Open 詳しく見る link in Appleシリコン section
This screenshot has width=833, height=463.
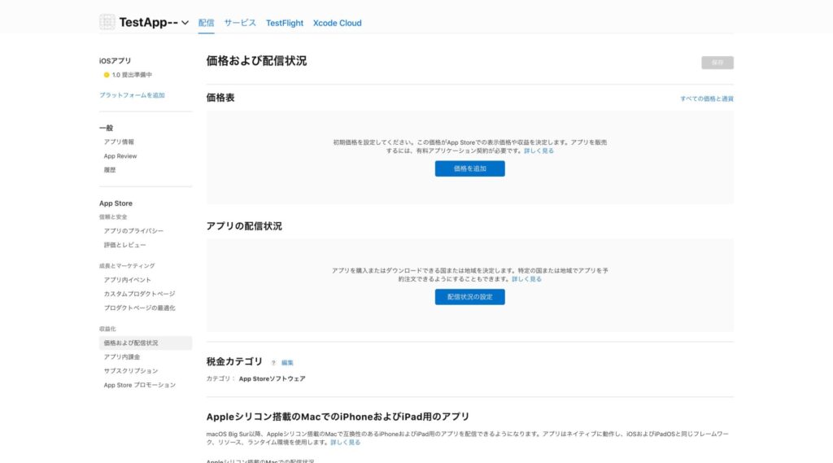pyautogui.click(x=345, y=443)
